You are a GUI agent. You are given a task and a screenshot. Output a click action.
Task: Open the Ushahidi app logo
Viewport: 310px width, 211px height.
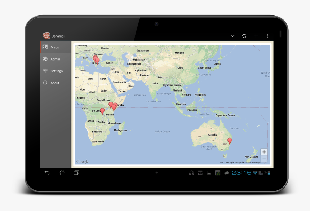[x=46, y=36]
